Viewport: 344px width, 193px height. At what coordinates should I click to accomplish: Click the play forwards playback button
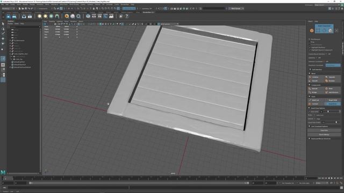[332, 179]
